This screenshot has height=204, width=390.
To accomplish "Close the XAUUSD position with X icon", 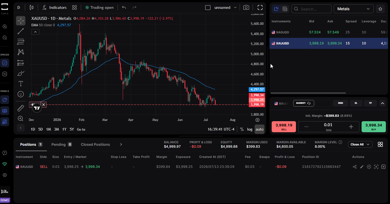I will pos(383,167).
